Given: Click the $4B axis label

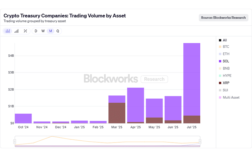Looking at the screenshot, I should tap(11, 56).
